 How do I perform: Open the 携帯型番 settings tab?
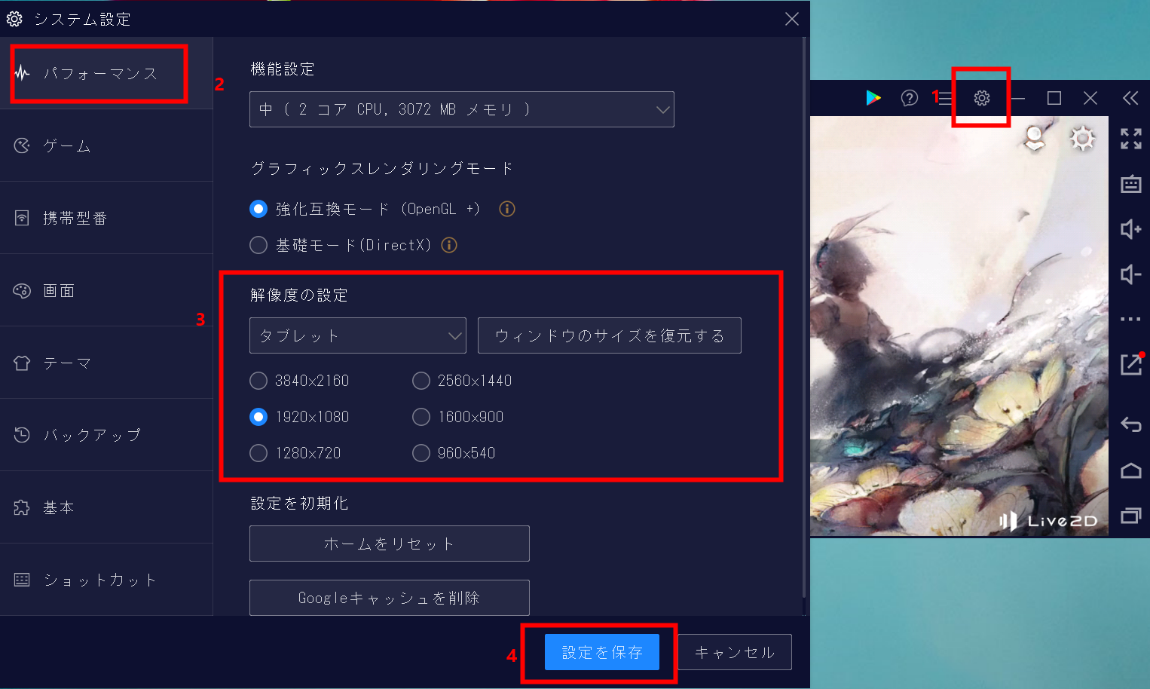(106, 218)
